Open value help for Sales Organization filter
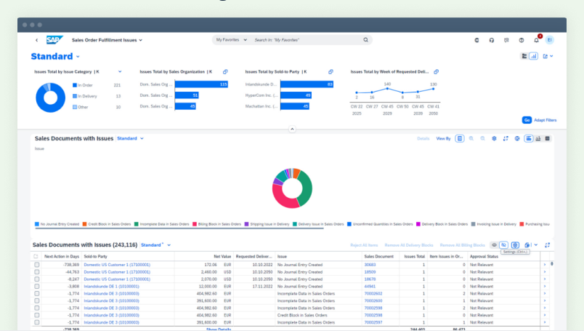The image size is (584, 331). (x=225, y=71)
